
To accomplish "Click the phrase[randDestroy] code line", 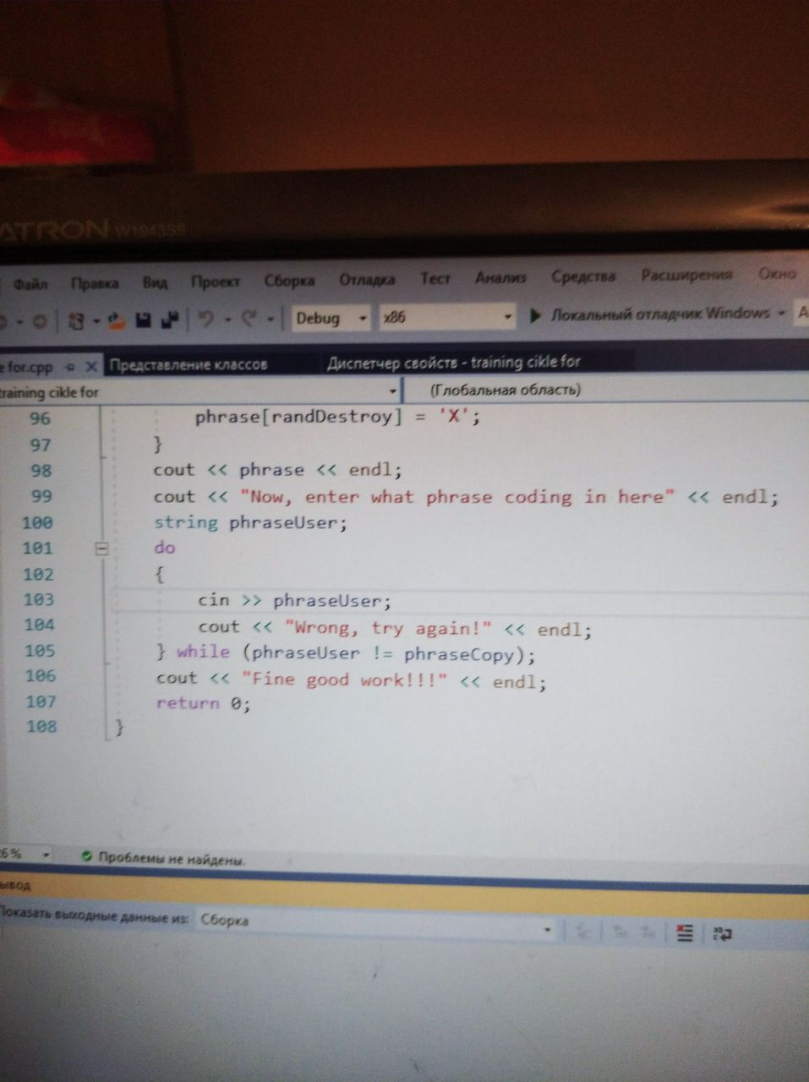I will 337,417.
